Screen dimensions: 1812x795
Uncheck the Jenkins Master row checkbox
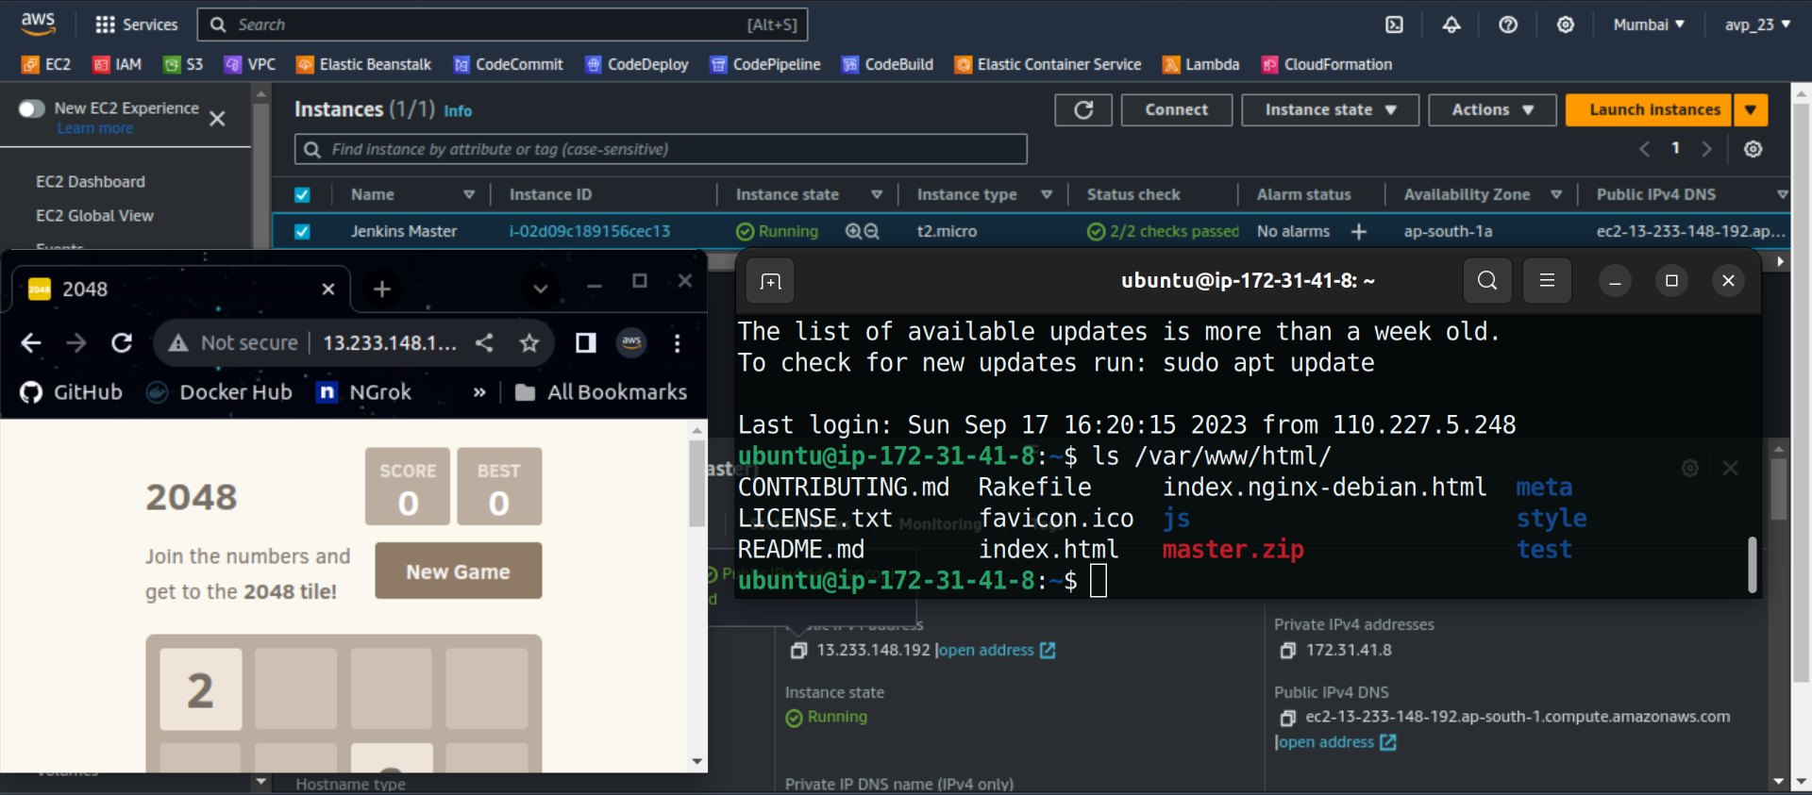click(x=302, y=231)
